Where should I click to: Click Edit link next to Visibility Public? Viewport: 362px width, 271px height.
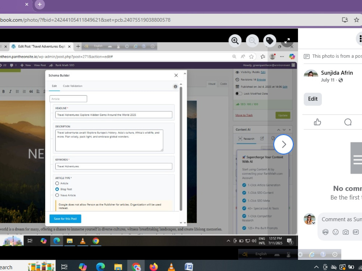tap(263, 72)
